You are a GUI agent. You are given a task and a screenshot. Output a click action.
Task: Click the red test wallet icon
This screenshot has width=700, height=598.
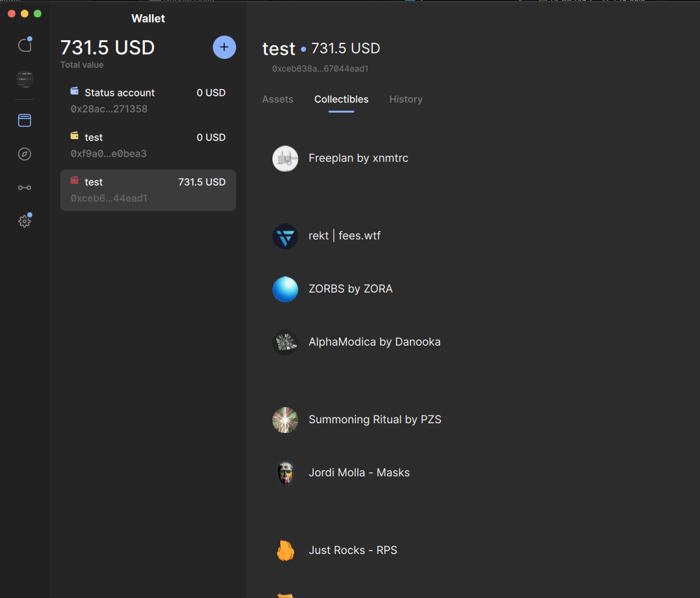pos(74,181)
